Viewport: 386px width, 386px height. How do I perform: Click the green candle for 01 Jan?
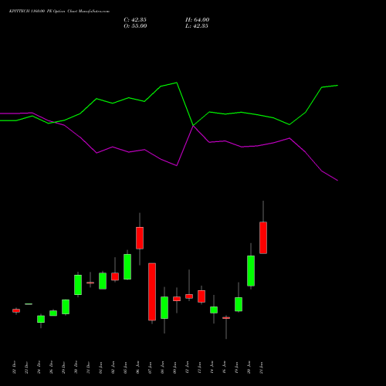pos(103,281)
